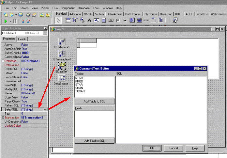This screenshot has height=158, width=227.
Task: Select PROD in the Tables list
Action: pyautogui.click(x=79, y=81)
